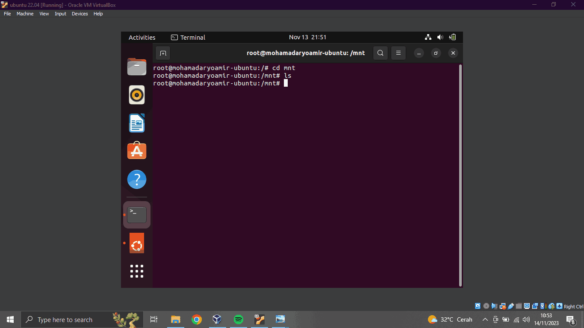The width and height of the screenshot is (584, 328).
Task: Show hidden system tray icons
Action: tap(485, 319)
